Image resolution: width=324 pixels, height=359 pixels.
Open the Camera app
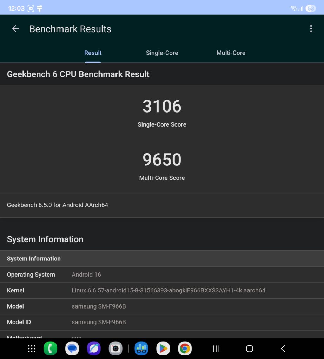115,348
